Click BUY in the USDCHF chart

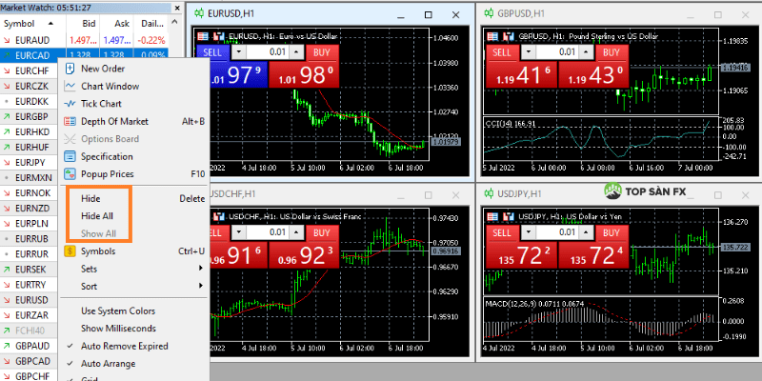tap(322, 232)
